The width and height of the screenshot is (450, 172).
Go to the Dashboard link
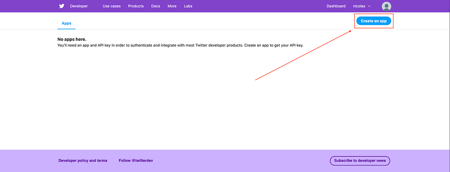[336, 6]
